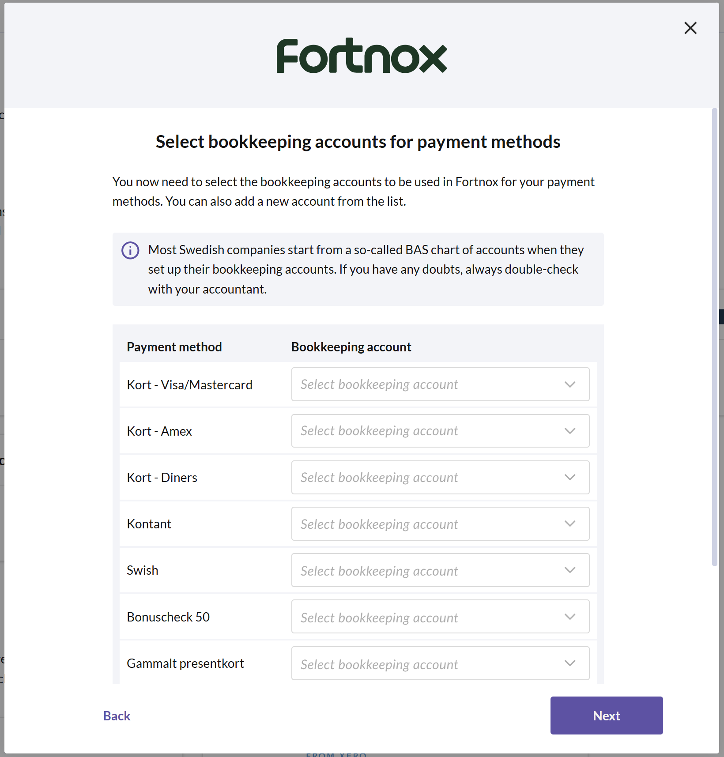Open bookkeeping account dropdown for Kort - Diners
Viewport: 724px width, 757px height.
pyautogui.click(x=440, y=477)
